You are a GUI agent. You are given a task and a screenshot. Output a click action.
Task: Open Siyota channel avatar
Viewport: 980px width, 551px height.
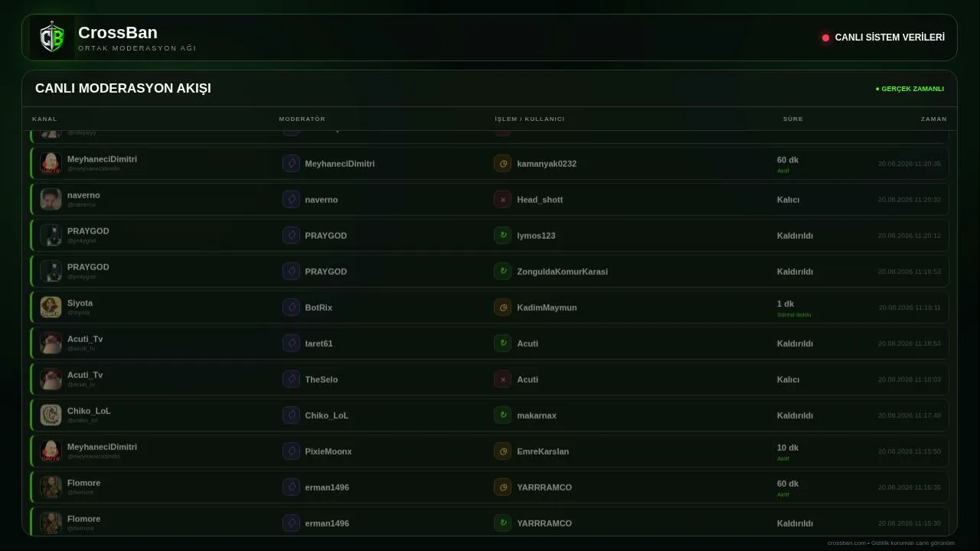[51, 307]
